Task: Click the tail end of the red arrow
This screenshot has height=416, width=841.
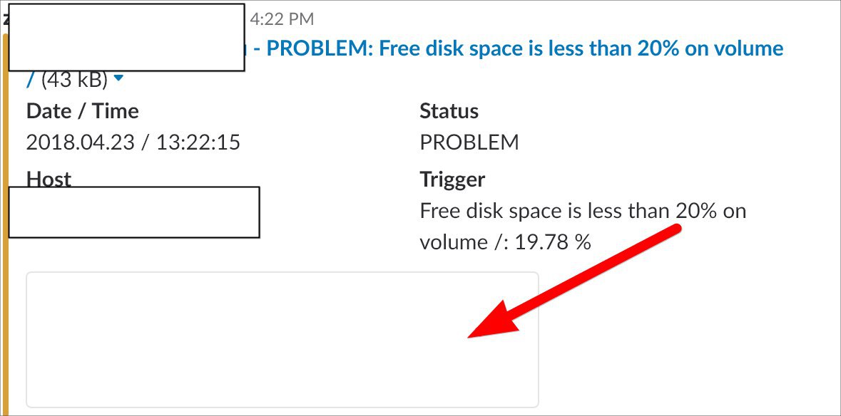Action: click(676, 230)
